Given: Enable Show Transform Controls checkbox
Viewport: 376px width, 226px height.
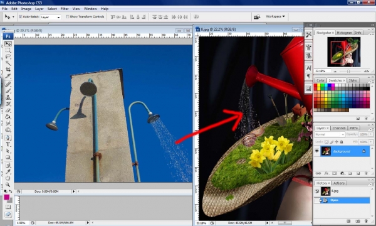Looking at the screenshot, I should tap(68, 16).
